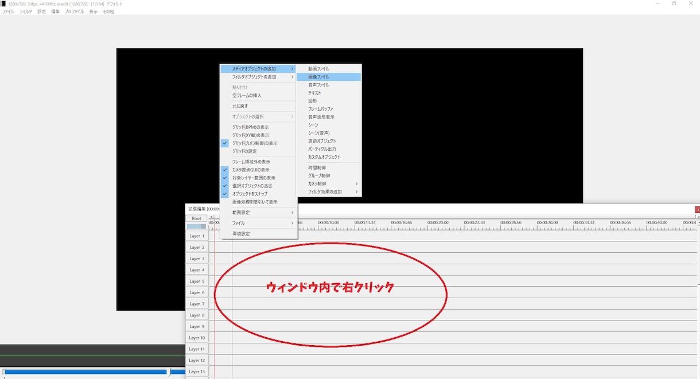Viewport: 700px width, 379px height.
Task: Click the Layer 2 button
Action: pos(197,247)
